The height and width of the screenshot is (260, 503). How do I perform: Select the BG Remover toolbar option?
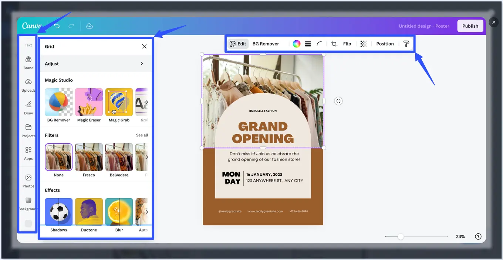[x=266, y=44]
